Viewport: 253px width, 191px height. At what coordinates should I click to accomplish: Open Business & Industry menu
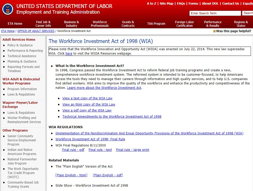71,24
